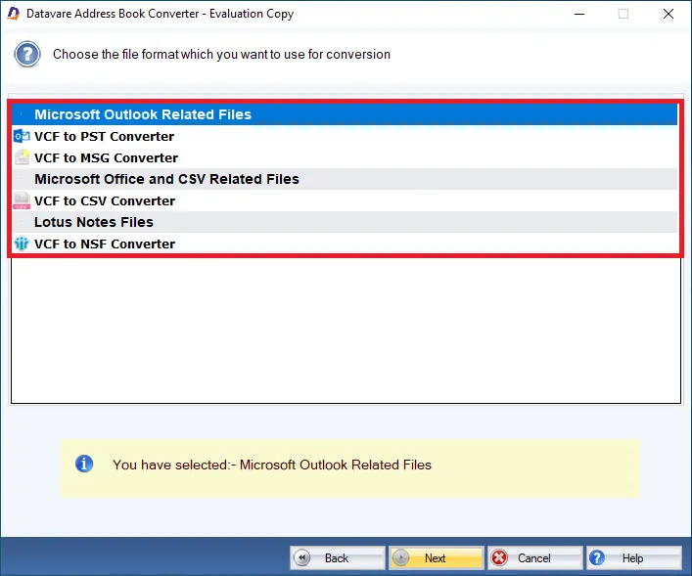Viewport: 692px width, 576px height.
Task: Click the Lotus Notes icon beside VCF to NSF
Action: click(x=22, y=244)
